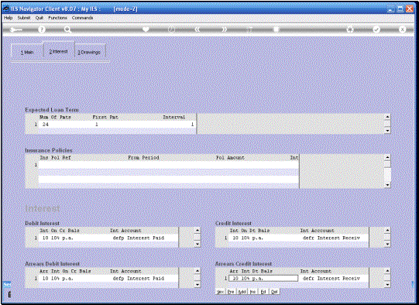Click scroll-up arrow in Insurance Policies grid
This screenshot has height=305, width=419.
387,157
